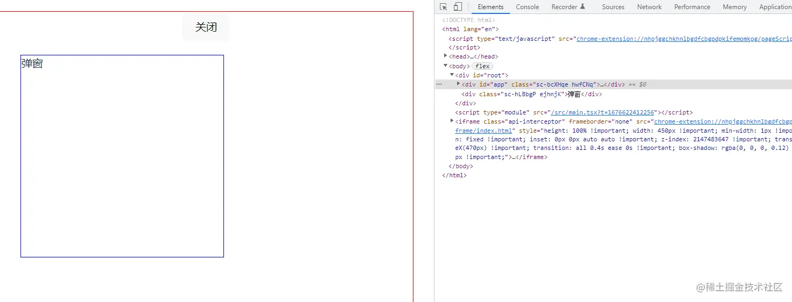The height and width of the screenshot is (302, 792).
Task: Open the Network tab
Action: [x=649, y=7]
